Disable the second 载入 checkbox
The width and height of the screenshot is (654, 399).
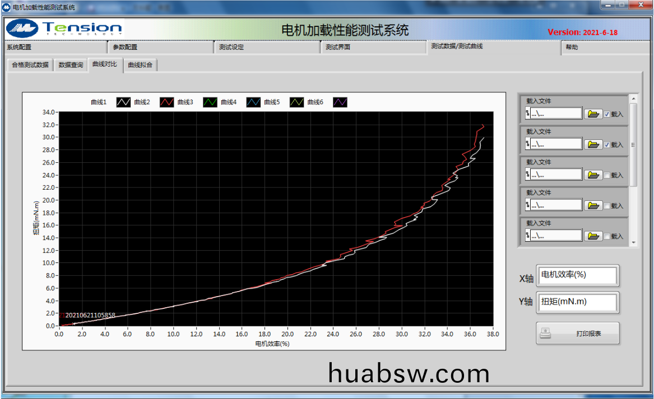607,144
